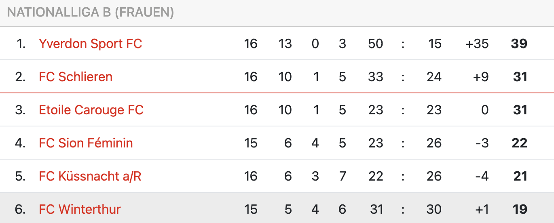Click FC Winterthur's 19 points value
This screenshot has width=554, height=223.
(x=520, y=209)
